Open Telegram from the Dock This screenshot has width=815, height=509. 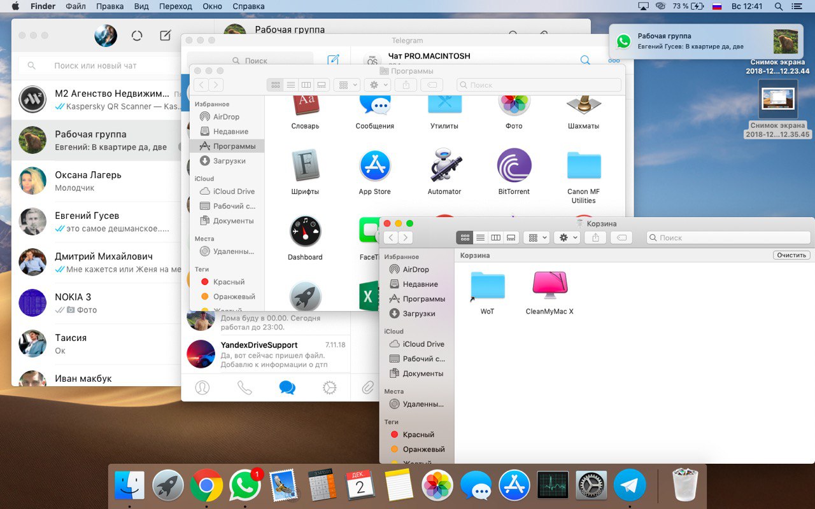point(630,486)
